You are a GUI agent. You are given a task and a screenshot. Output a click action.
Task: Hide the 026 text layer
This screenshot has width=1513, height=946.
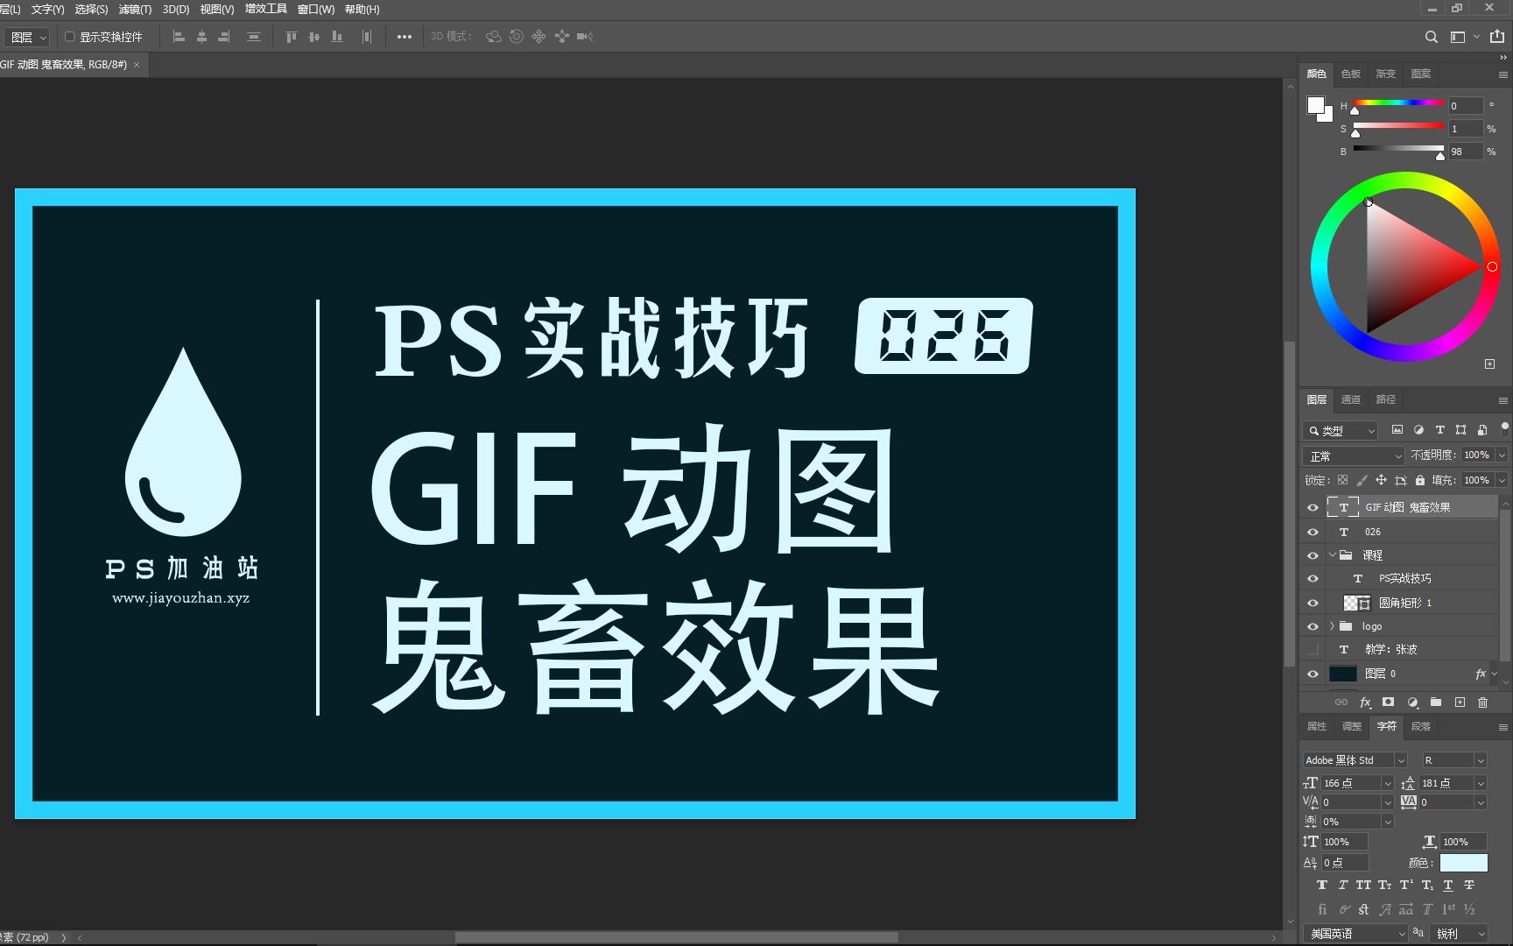coord(1312,532)
